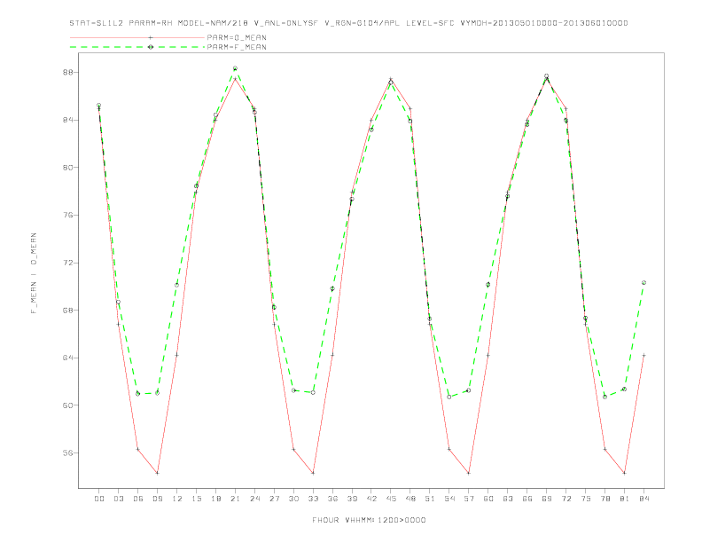Click the x-axis tick label 27
This screenshot has width=702, height=543.
click(275, 499)
